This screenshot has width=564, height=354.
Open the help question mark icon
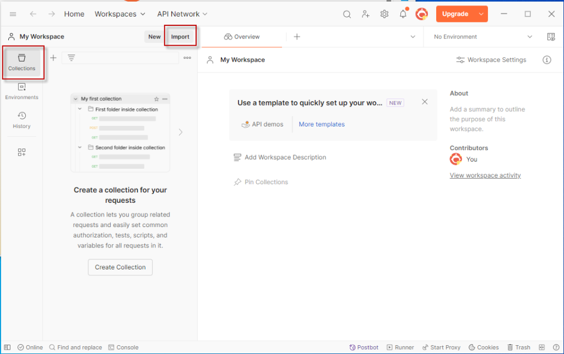[x=556, y=347]
